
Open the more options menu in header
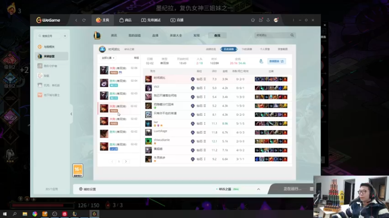(293, 20)
